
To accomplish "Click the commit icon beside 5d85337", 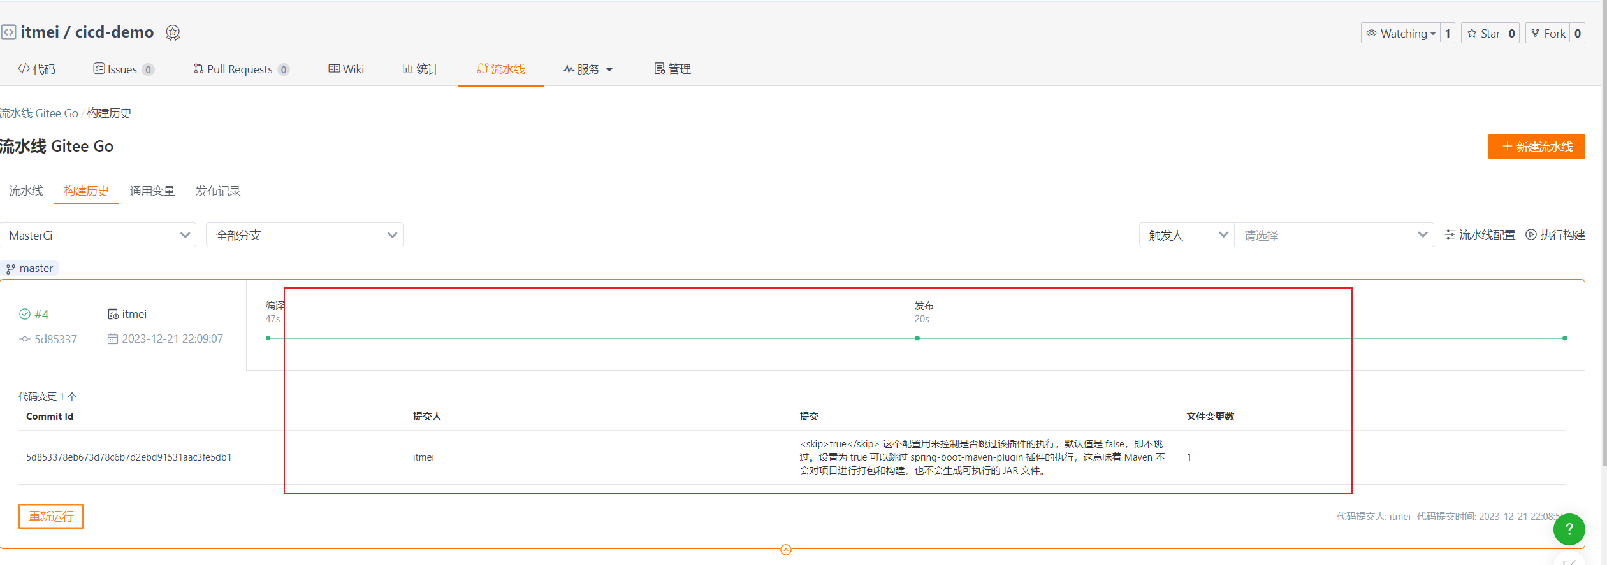I will tap(25, 339).
